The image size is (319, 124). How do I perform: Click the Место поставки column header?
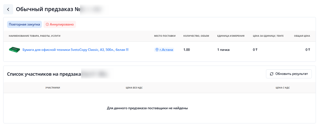[x=165, y=36]
